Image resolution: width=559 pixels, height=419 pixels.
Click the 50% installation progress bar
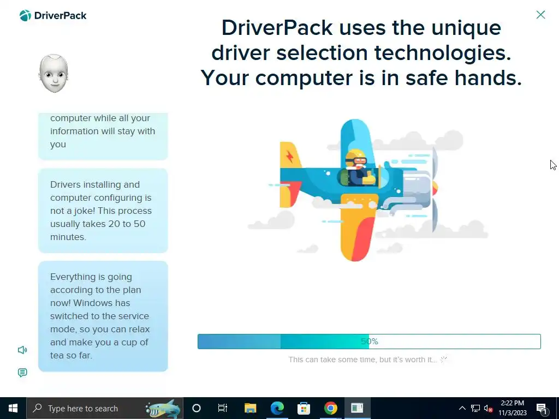369,342
